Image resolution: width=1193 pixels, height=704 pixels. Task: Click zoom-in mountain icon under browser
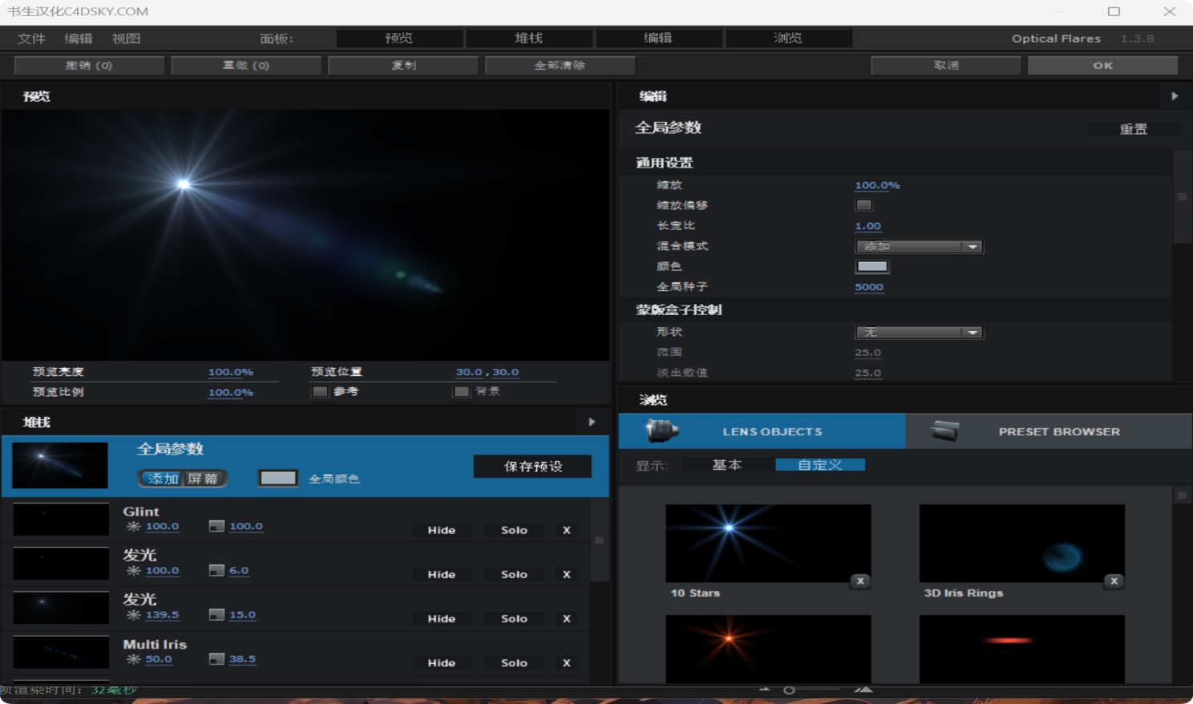tap(863, 689)
